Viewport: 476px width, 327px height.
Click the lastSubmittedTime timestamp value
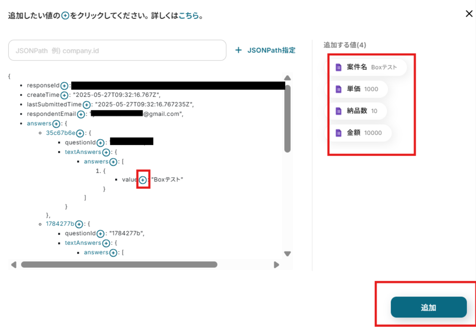click(144, 105)
